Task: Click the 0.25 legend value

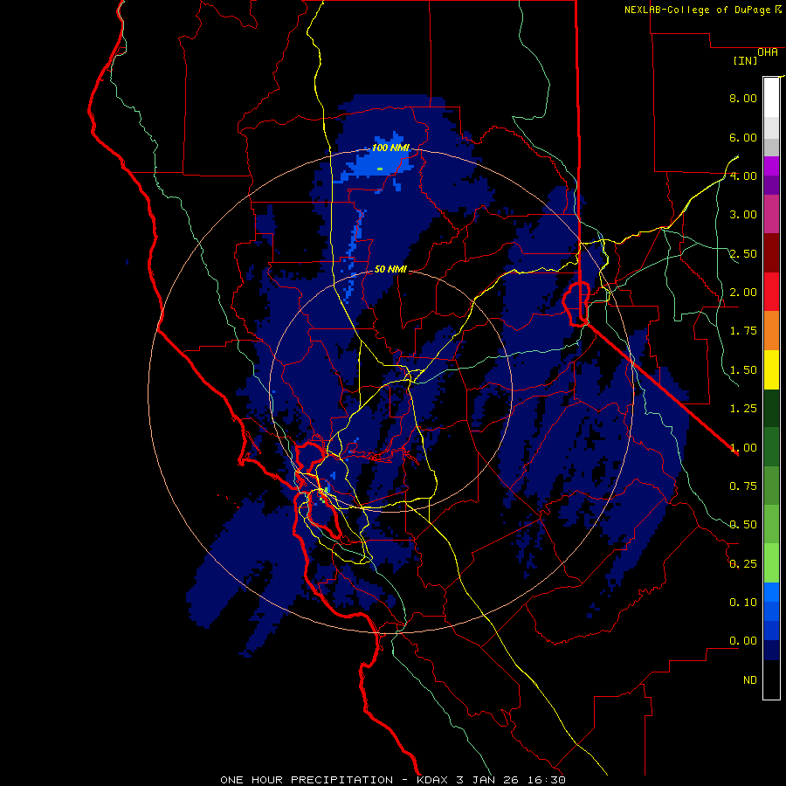Action: point(743,564)
